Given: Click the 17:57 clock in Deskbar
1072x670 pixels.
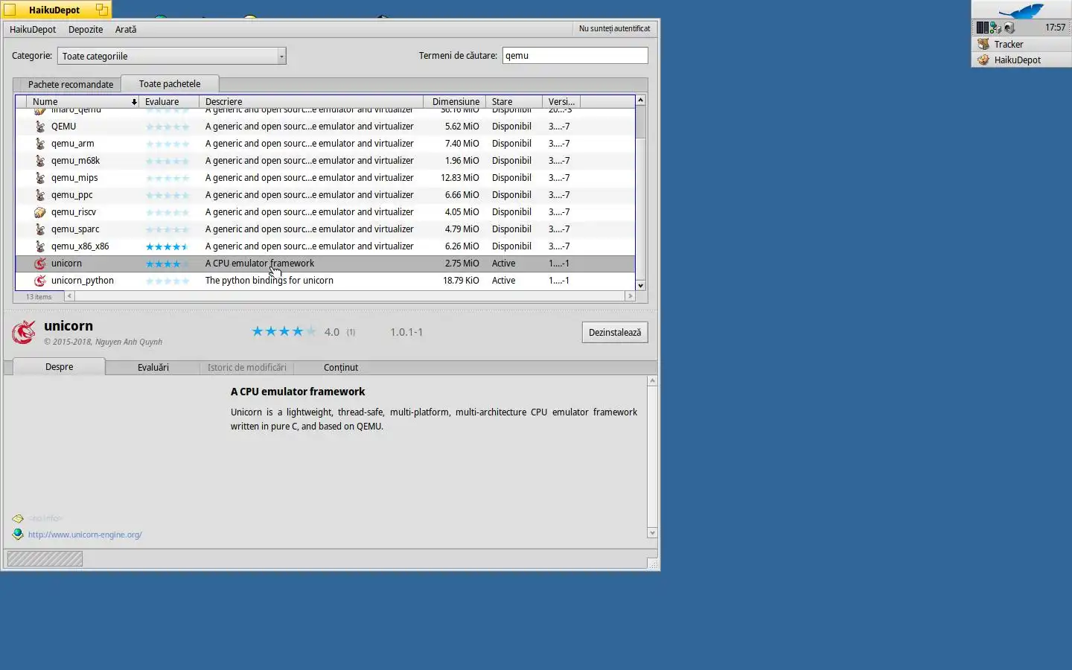Looking at the screenshot, I should (1055, 28).
